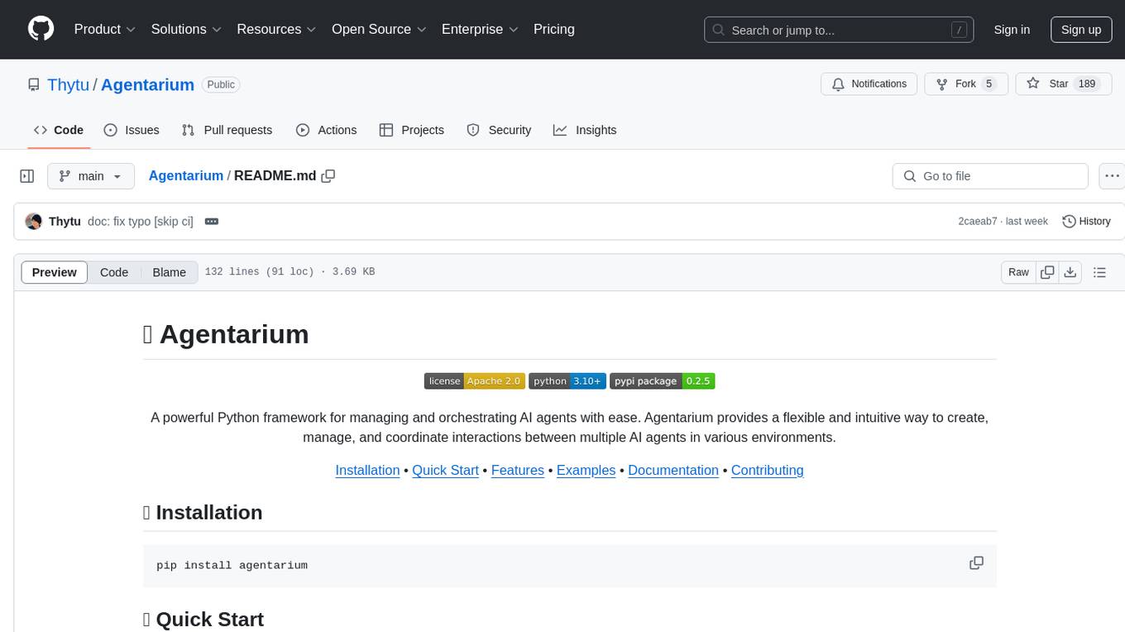Click the pip install agentarium code text

click(x=232, y=566)
